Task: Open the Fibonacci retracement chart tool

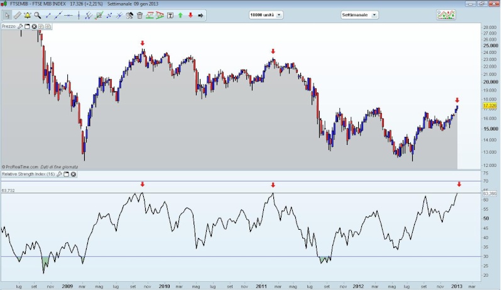Action: point(99,15)
